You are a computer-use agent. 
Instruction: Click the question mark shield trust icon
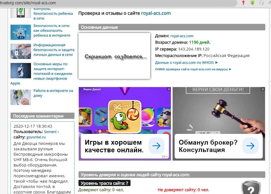tap(251, 188)
